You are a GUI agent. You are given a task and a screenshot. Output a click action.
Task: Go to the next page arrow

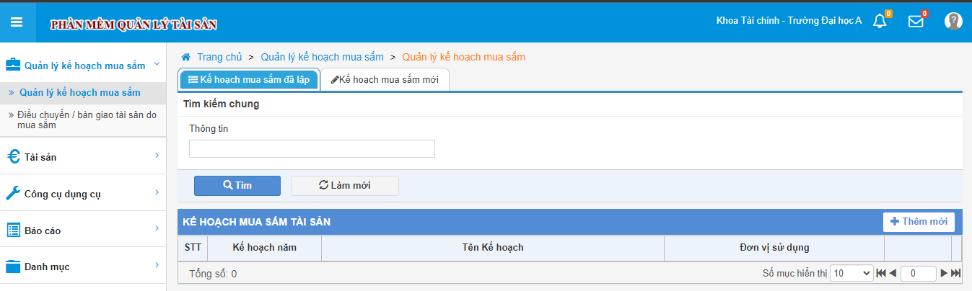pyautogui.click(x=944, y=274)
